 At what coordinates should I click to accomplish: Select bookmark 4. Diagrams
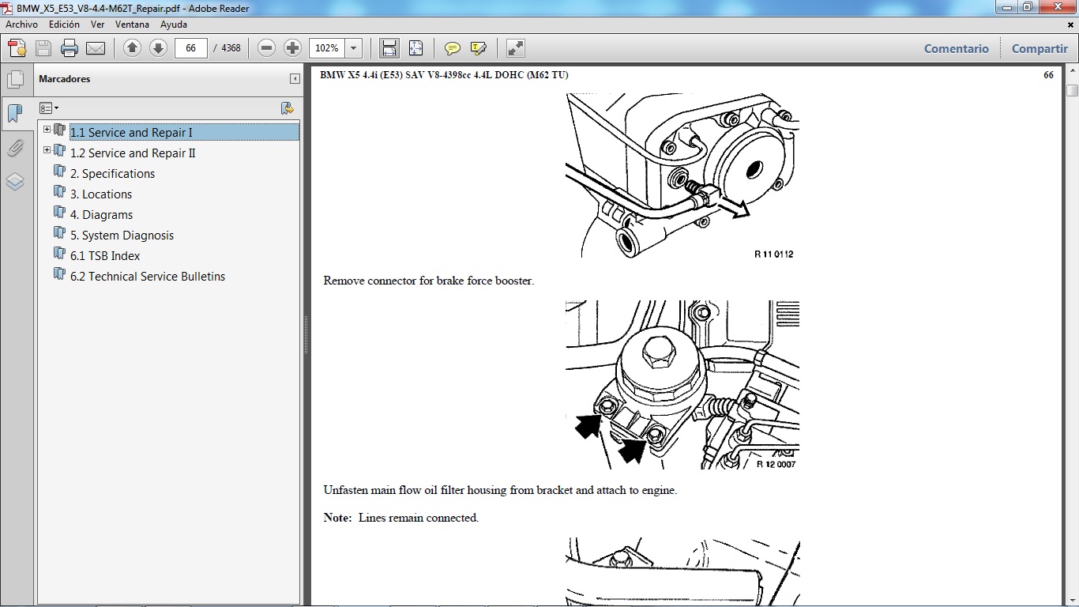[x=101, y=215]
